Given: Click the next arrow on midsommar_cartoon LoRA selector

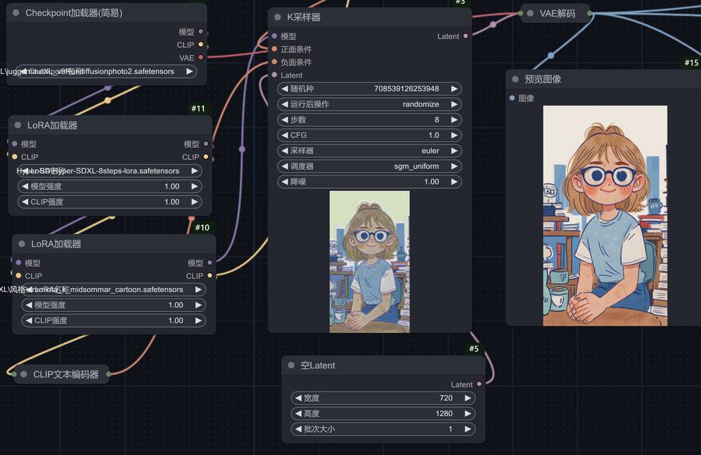Looking at the screenshot, I should point(198,289).
